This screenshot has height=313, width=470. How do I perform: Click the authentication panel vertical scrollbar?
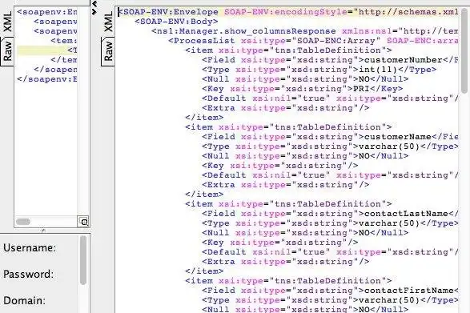(x=83, y=260)
